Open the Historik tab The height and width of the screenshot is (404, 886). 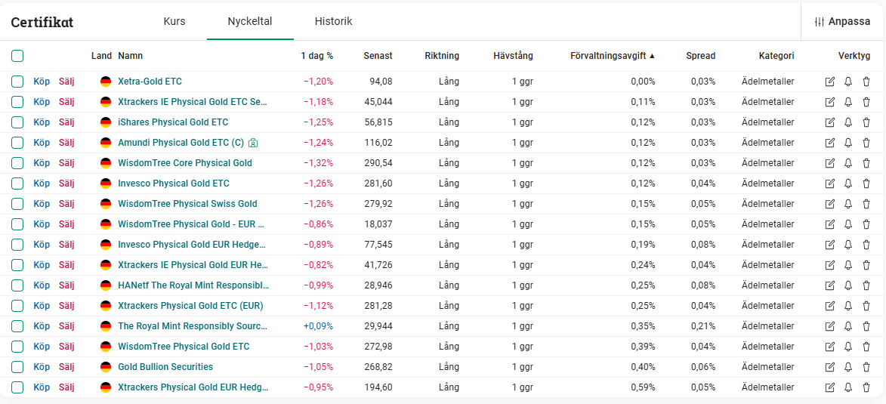coord(333,21)
